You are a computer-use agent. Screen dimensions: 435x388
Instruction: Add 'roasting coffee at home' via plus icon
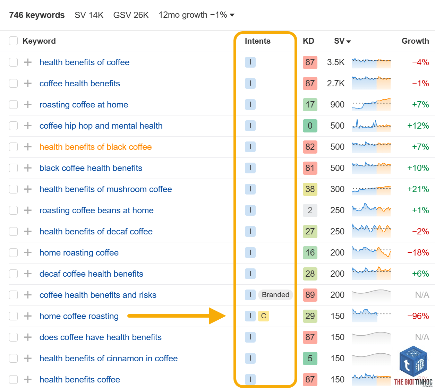[28, 105]
